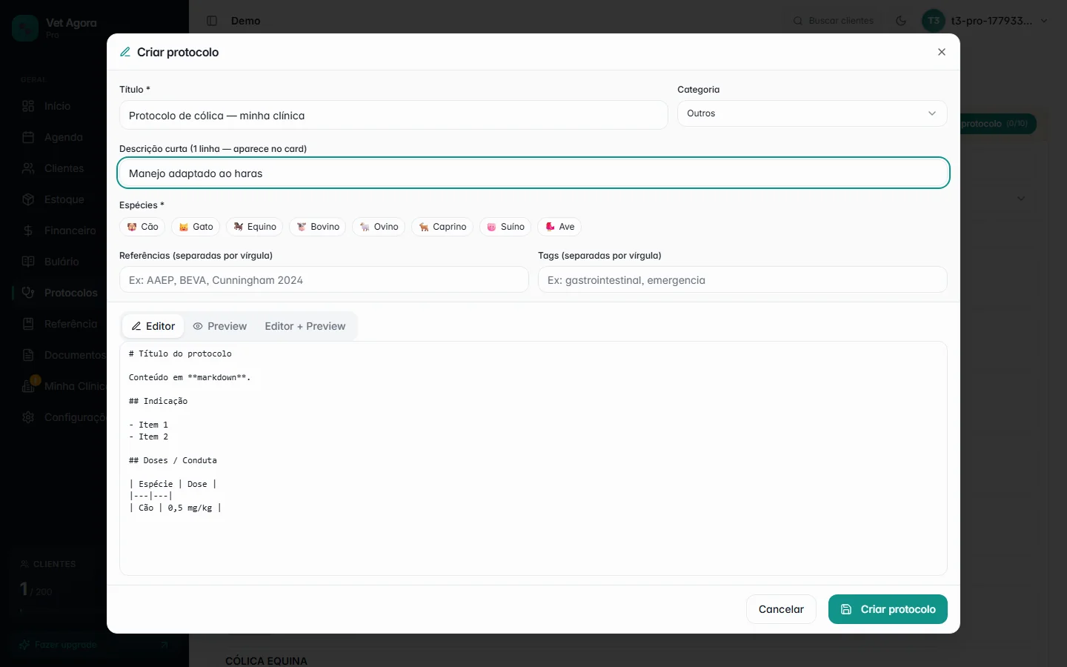Open the Categoria dropdown showing Outros
The height and width of the screenshot is (667, 1067).
pyautogui.click(x=812, y=113)
